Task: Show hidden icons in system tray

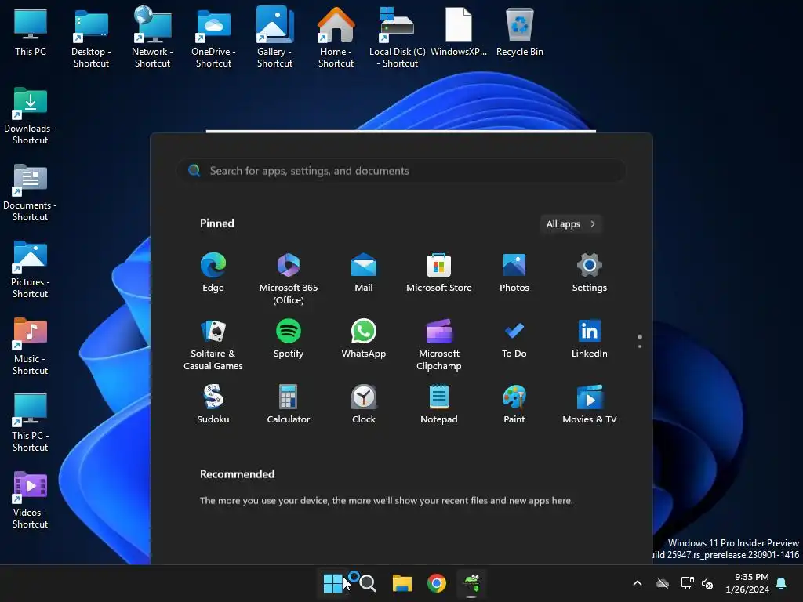Action: coord(638,583)
